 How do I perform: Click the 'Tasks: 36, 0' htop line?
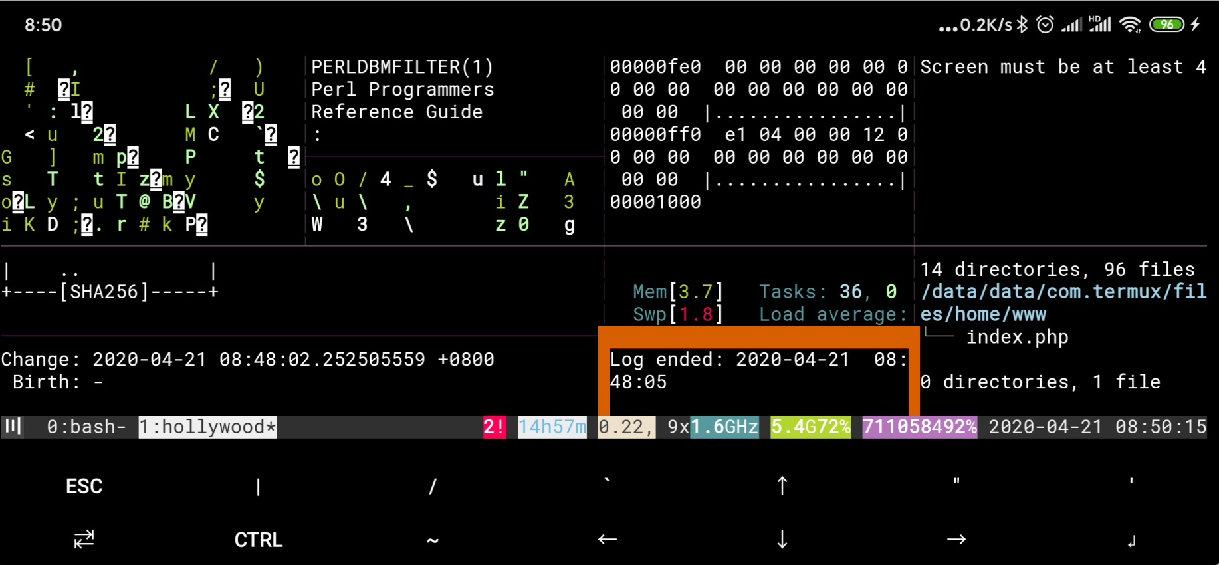coord(828,292)
